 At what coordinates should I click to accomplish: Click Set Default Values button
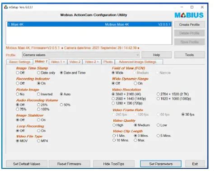click(27, 164)
